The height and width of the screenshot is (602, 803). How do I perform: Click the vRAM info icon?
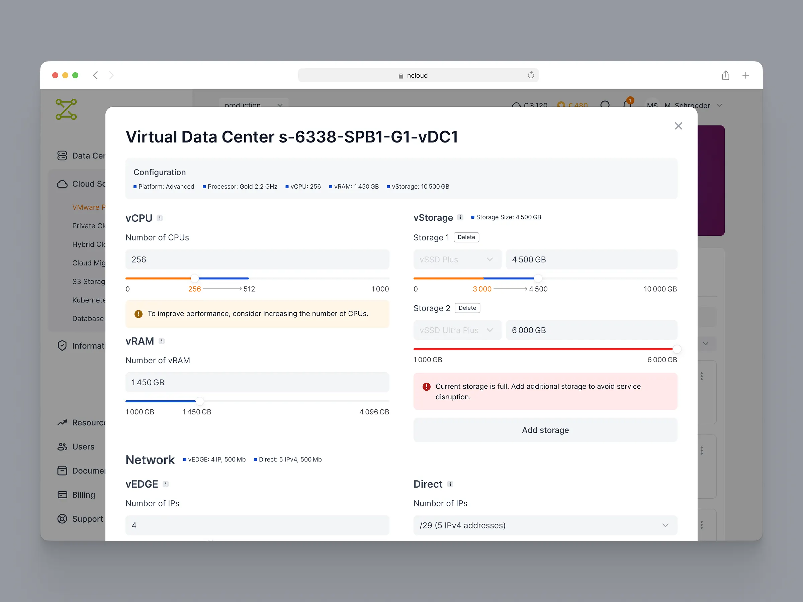click(162, 341)
